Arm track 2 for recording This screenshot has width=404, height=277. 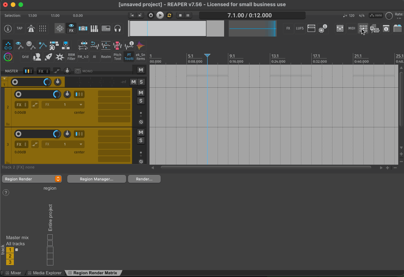point(18,94)
